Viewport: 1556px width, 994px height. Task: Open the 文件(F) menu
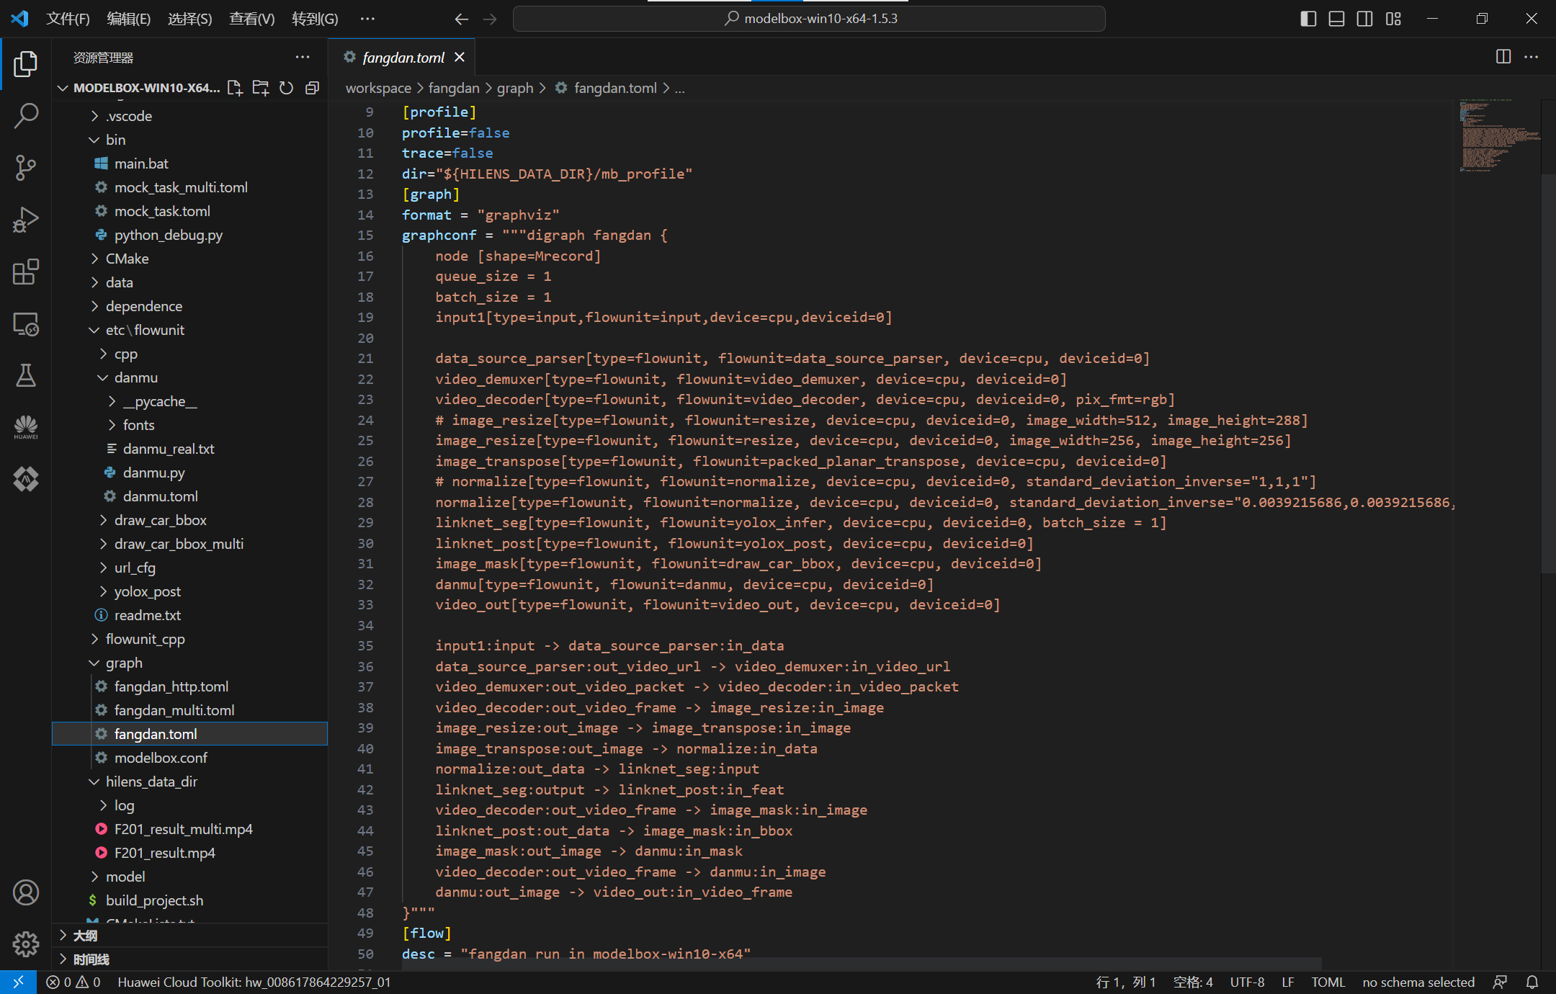(68, 19)
